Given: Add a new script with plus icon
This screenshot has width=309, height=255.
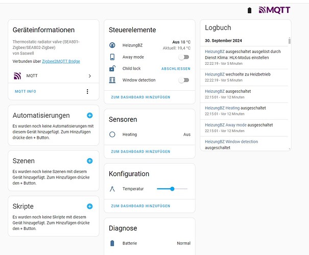Looking at the screenshot, I should 90,207.
